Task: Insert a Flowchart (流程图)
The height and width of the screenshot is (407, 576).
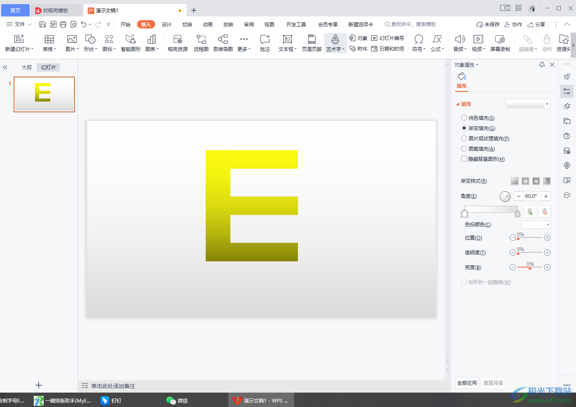Action: 201,43
